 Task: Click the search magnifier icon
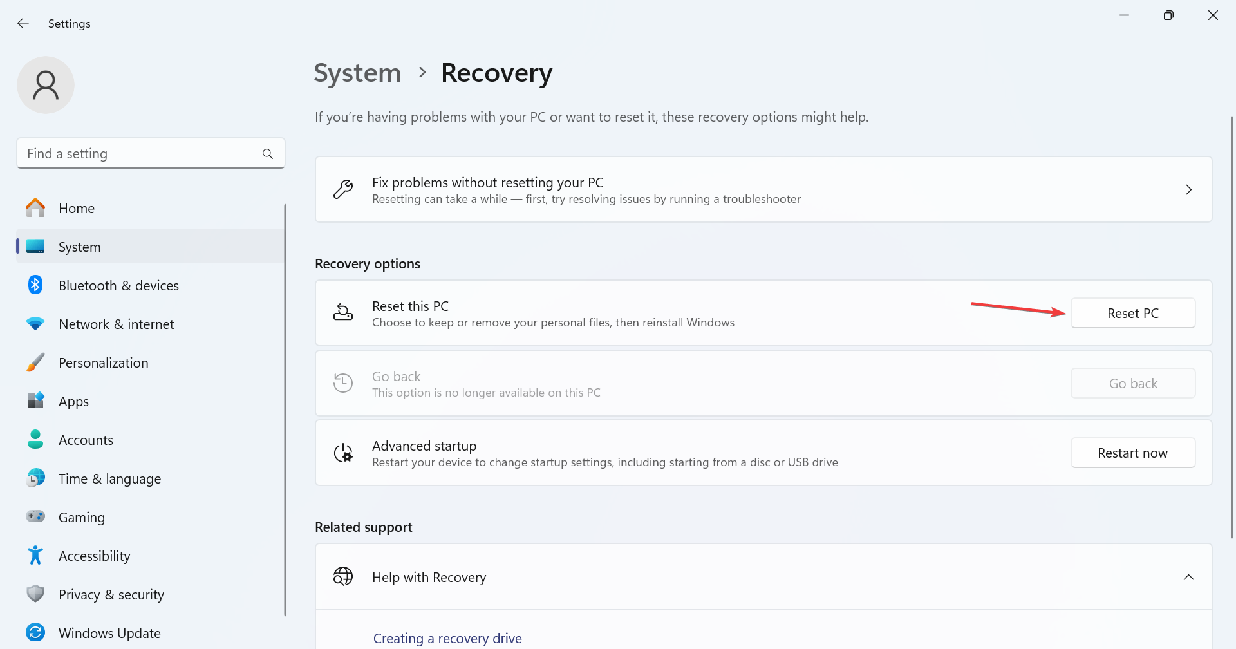(268, 154)
